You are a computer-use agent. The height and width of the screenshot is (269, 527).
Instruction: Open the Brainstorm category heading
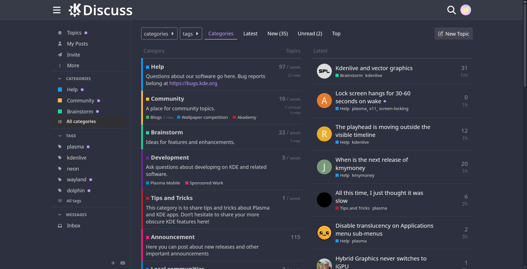(x=167, y=133)
